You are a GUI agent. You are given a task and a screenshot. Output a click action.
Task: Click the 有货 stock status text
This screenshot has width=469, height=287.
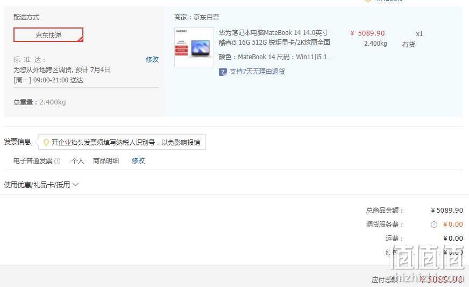pyautogui.click(x=409, y=45)
